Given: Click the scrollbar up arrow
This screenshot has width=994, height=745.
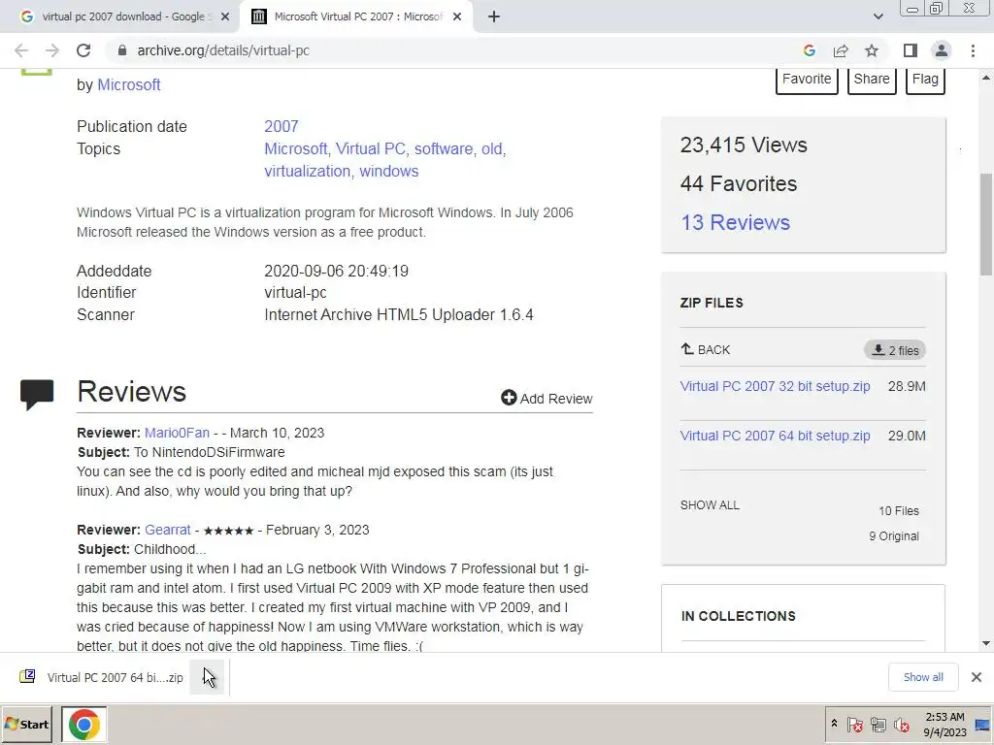Looking at the screenshot, I should coord(986,78).
